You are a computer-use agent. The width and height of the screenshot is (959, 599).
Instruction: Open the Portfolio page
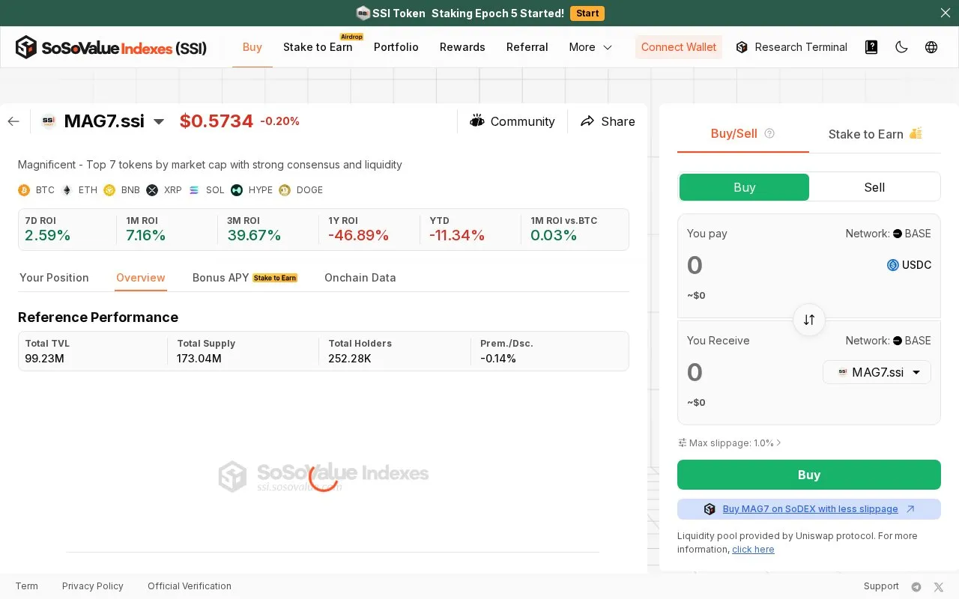(x=396, y=47)
